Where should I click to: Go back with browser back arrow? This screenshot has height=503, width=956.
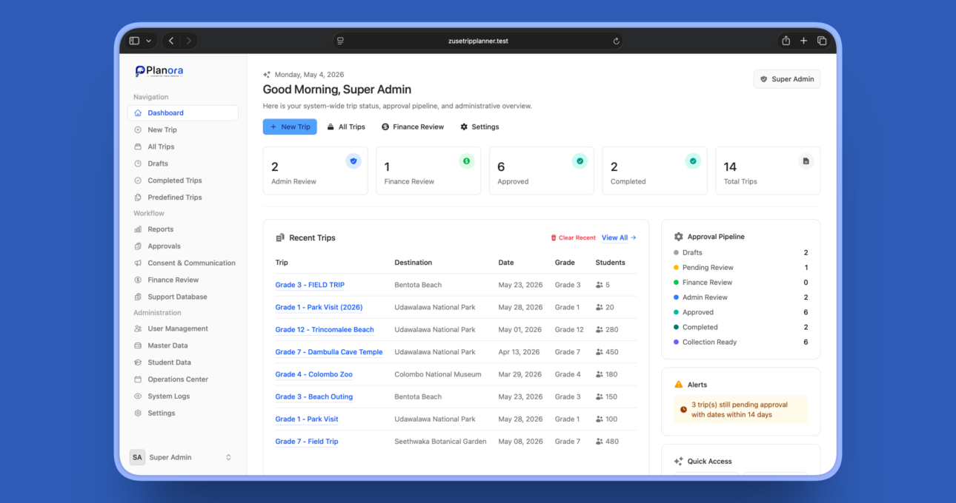click(171, 41)
